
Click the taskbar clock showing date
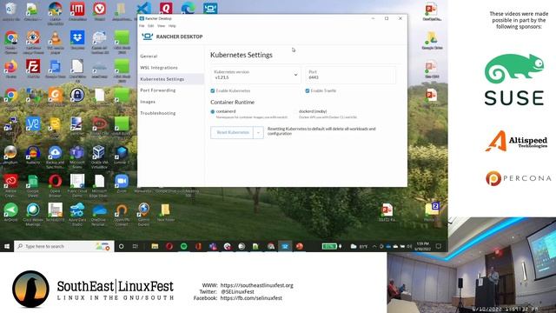coord(423,246)
